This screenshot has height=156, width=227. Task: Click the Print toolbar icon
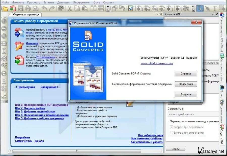(x=28, y=8)
